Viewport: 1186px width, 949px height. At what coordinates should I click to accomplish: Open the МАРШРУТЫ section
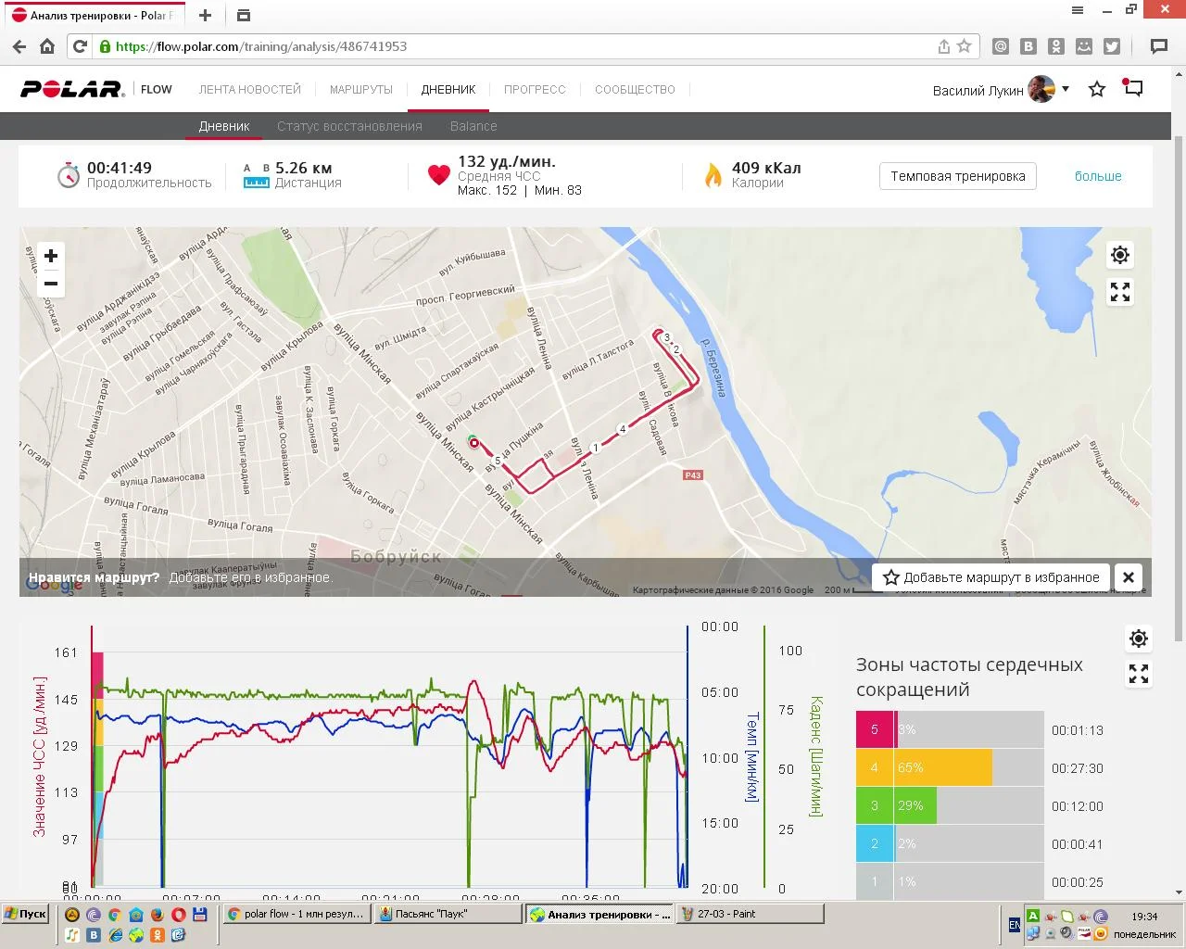(361, 90)
